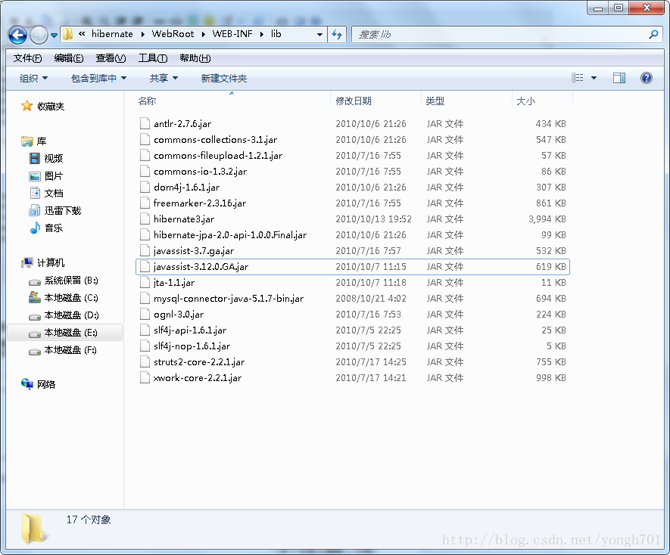Screen dimensions: 670x555
Task: Click WEB-INF in the address breadcrumb
Action: [232, 34]
